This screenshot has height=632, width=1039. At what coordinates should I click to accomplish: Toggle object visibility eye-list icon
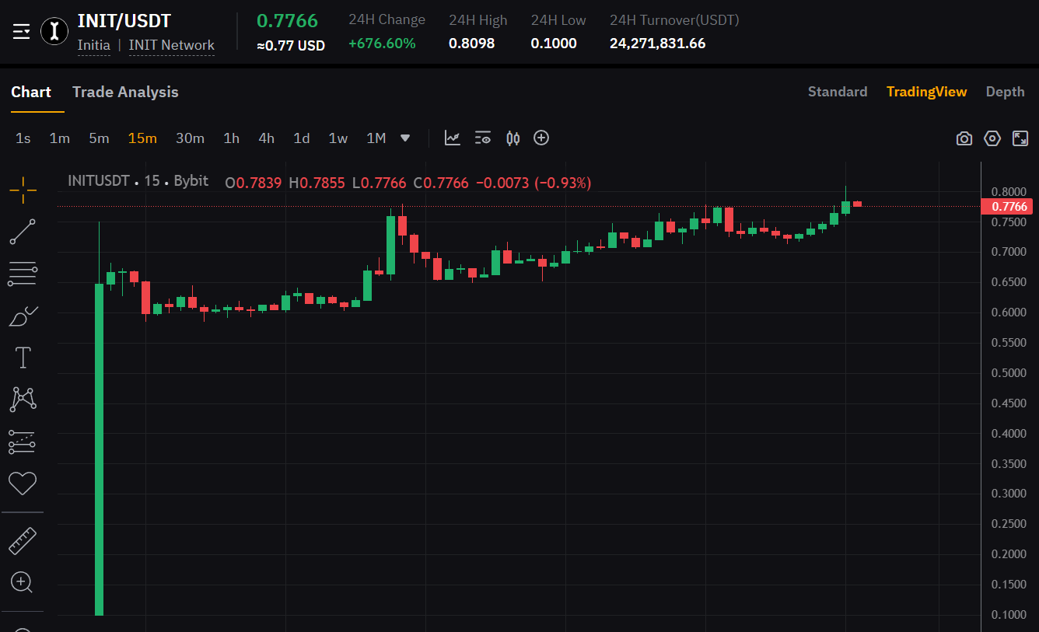483,138
